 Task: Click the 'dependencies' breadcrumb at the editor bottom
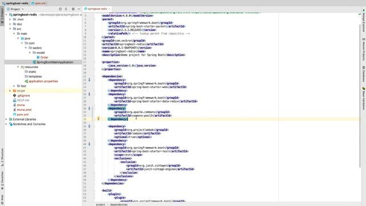tap(119, 204)
